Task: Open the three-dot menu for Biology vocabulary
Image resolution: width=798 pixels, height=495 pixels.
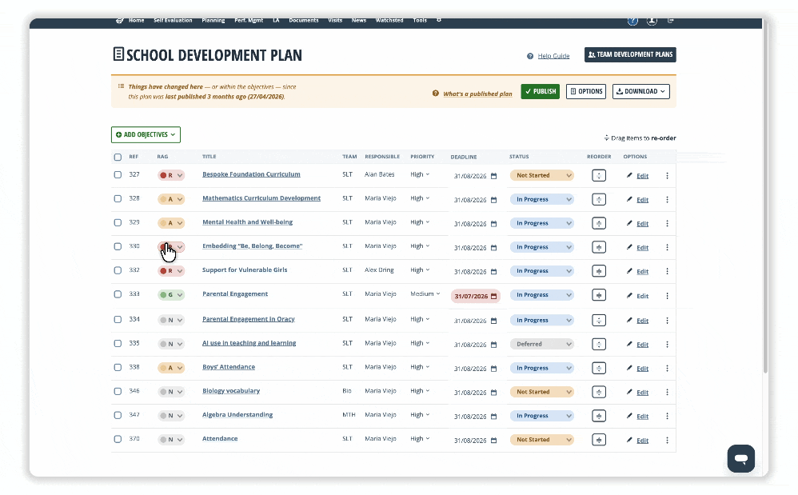Action: click(x=667, y=392)
